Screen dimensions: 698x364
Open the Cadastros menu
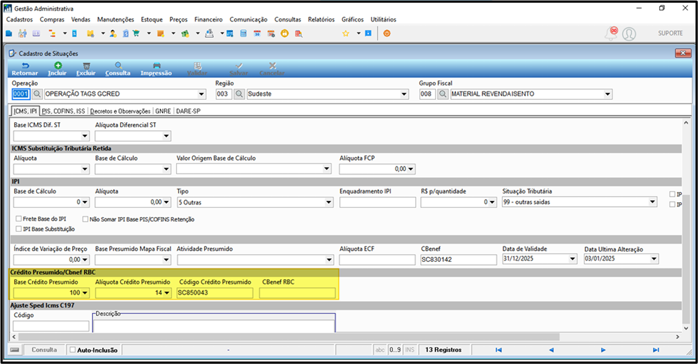(19, 19)
